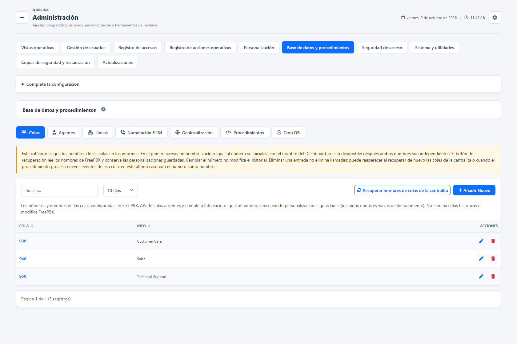Click queue number 930
517x344 pixels.
pos(23,241)
